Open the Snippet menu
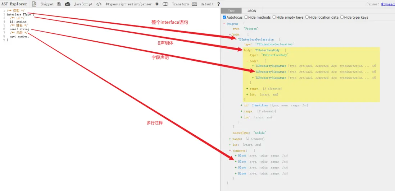The height and width of the screenshot is (191, 395). pos(47,4)
